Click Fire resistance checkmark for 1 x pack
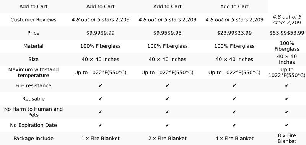This screenshot has height=145, width=306. [100, 85]
